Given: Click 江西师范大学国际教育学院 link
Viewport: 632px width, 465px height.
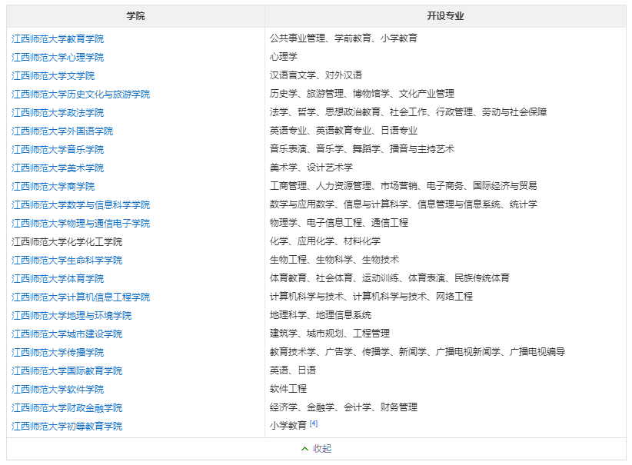Looking at the screenshot, I should pyautogui.click(x=67, y=371).
